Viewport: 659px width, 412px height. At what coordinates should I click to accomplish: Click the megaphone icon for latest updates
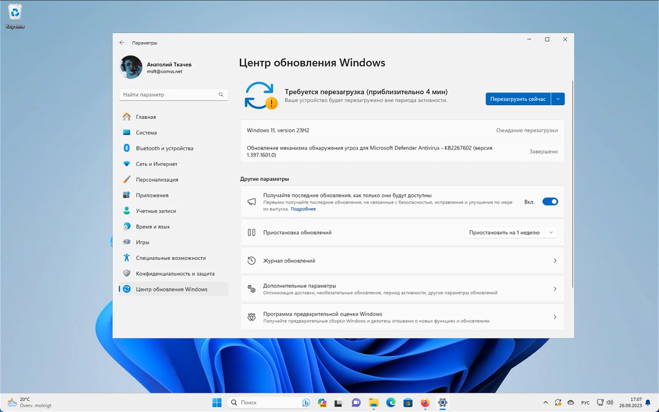252,202
